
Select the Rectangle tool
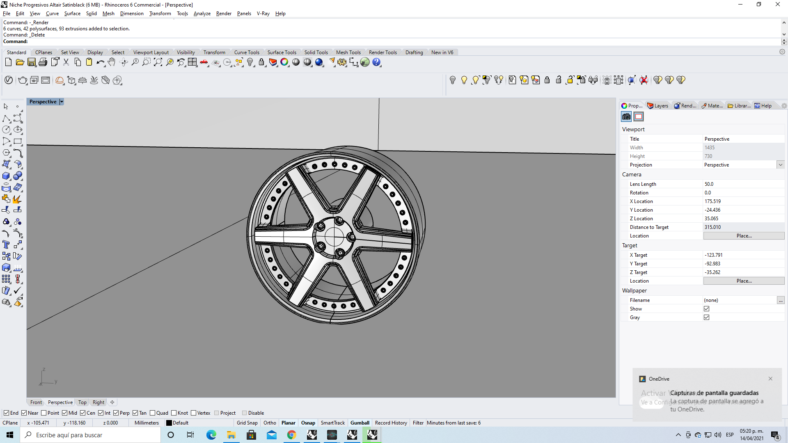[18, 142]
